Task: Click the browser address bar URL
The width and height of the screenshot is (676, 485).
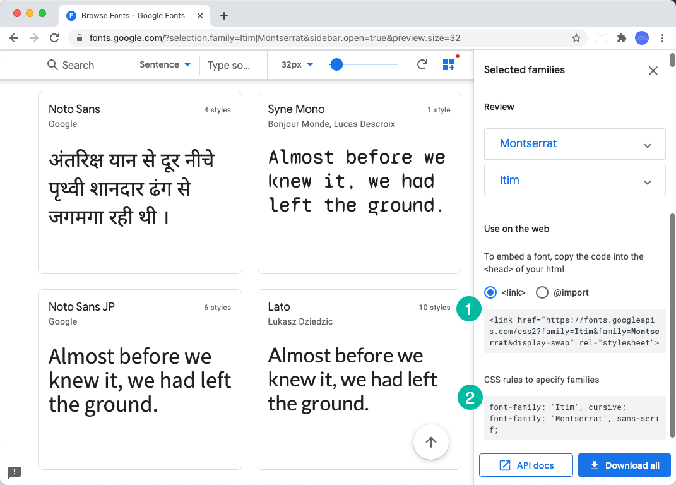Action: coord(275,38)
